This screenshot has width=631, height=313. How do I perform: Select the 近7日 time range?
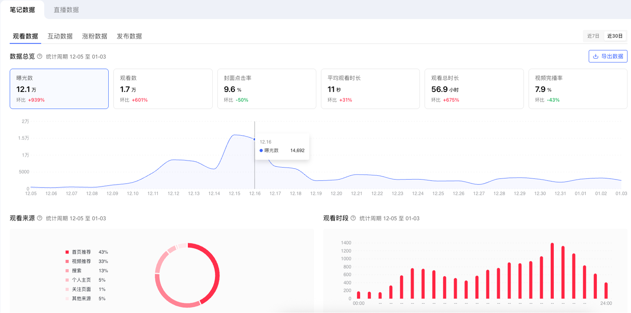click(x=593, y=36)
